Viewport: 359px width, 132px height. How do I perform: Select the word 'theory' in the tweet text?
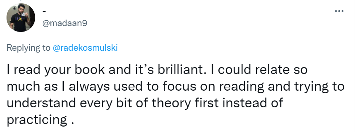point(171,103)
